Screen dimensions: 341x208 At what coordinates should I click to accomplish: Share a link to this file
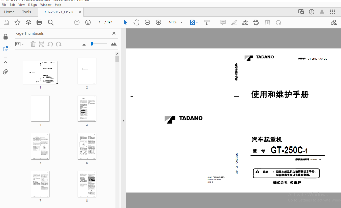point(334,22)
